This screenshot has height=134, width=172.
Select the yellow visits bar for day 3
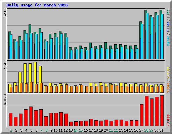20,82
